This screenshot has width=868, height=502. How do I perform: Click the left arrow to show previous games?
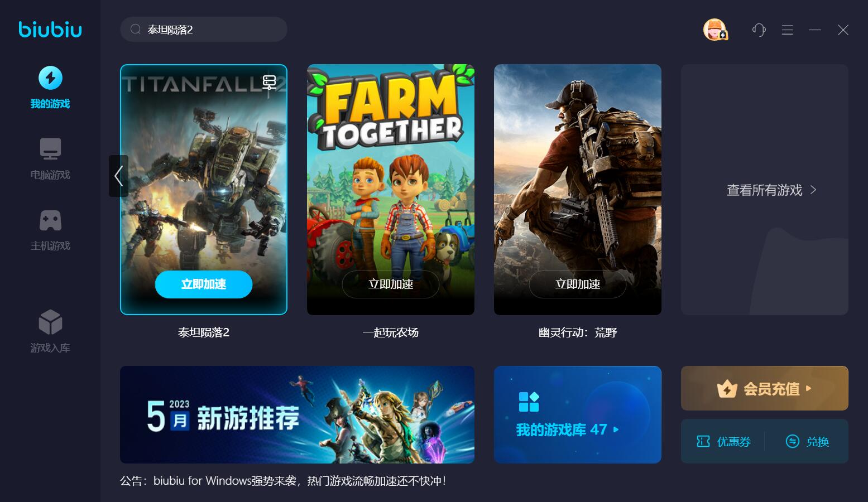[x=118, y=176]
